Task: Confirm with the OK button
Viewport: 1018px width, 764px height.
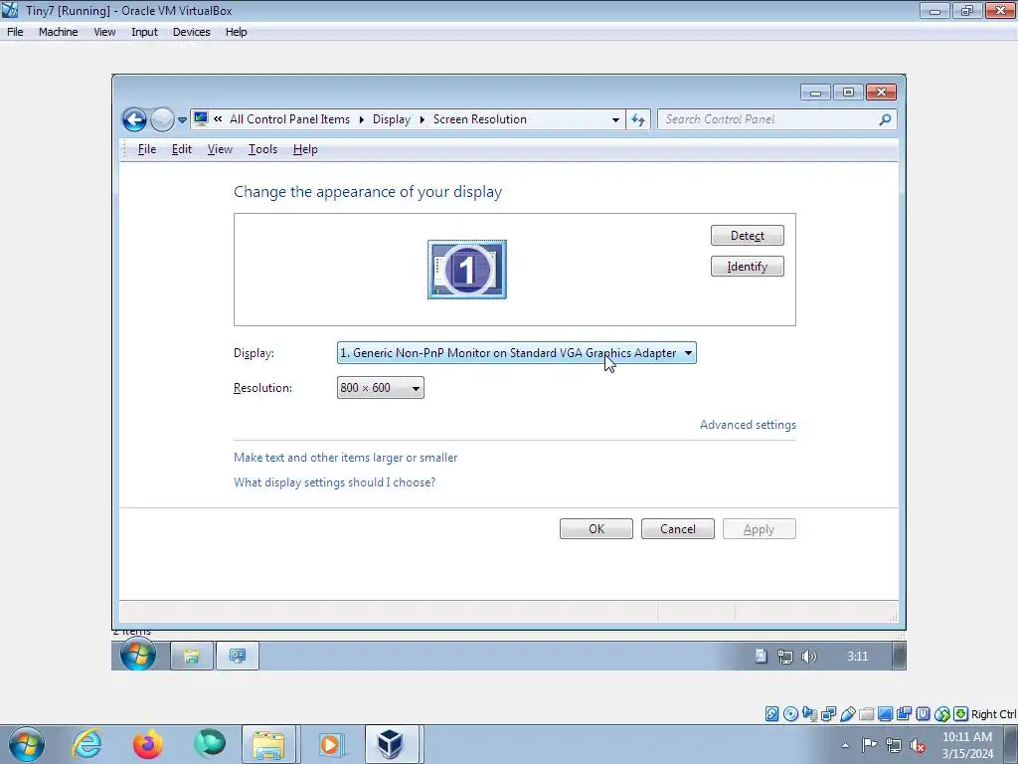Action: (x=596, y=529)
